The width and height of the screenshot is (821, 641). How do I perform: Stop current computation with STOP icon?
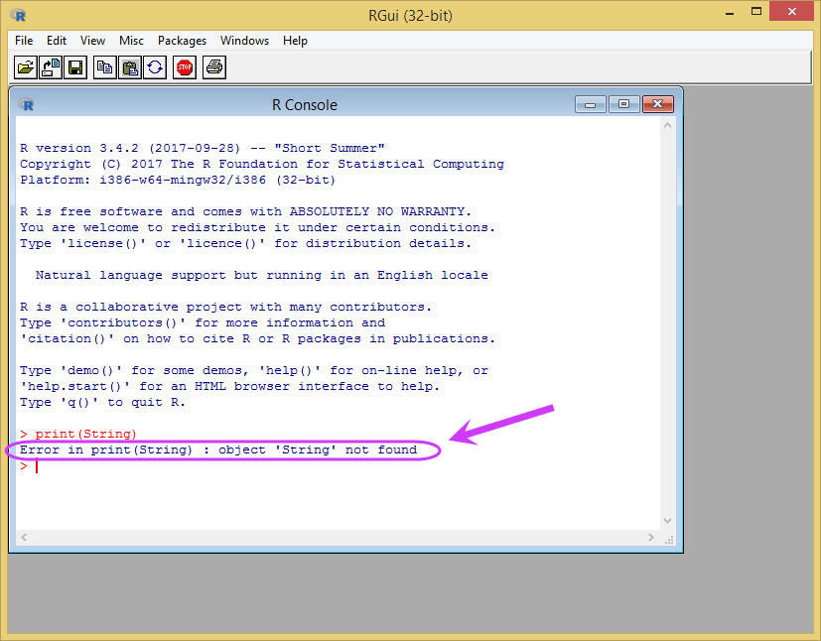point(185,67)
